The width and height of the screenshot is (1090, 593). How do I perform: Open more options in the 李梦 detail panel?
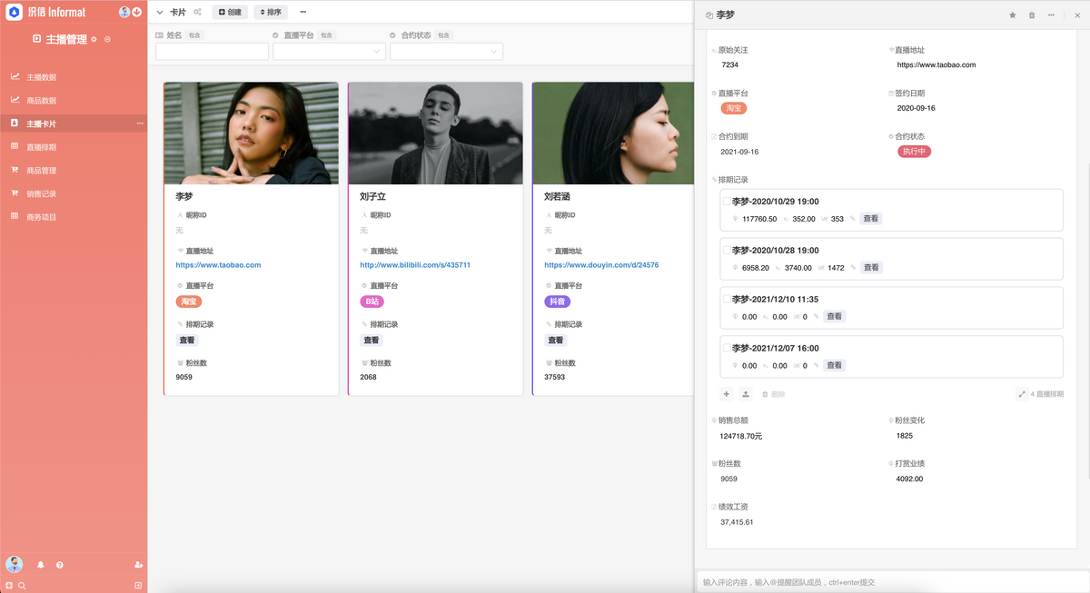(1051, 15)
